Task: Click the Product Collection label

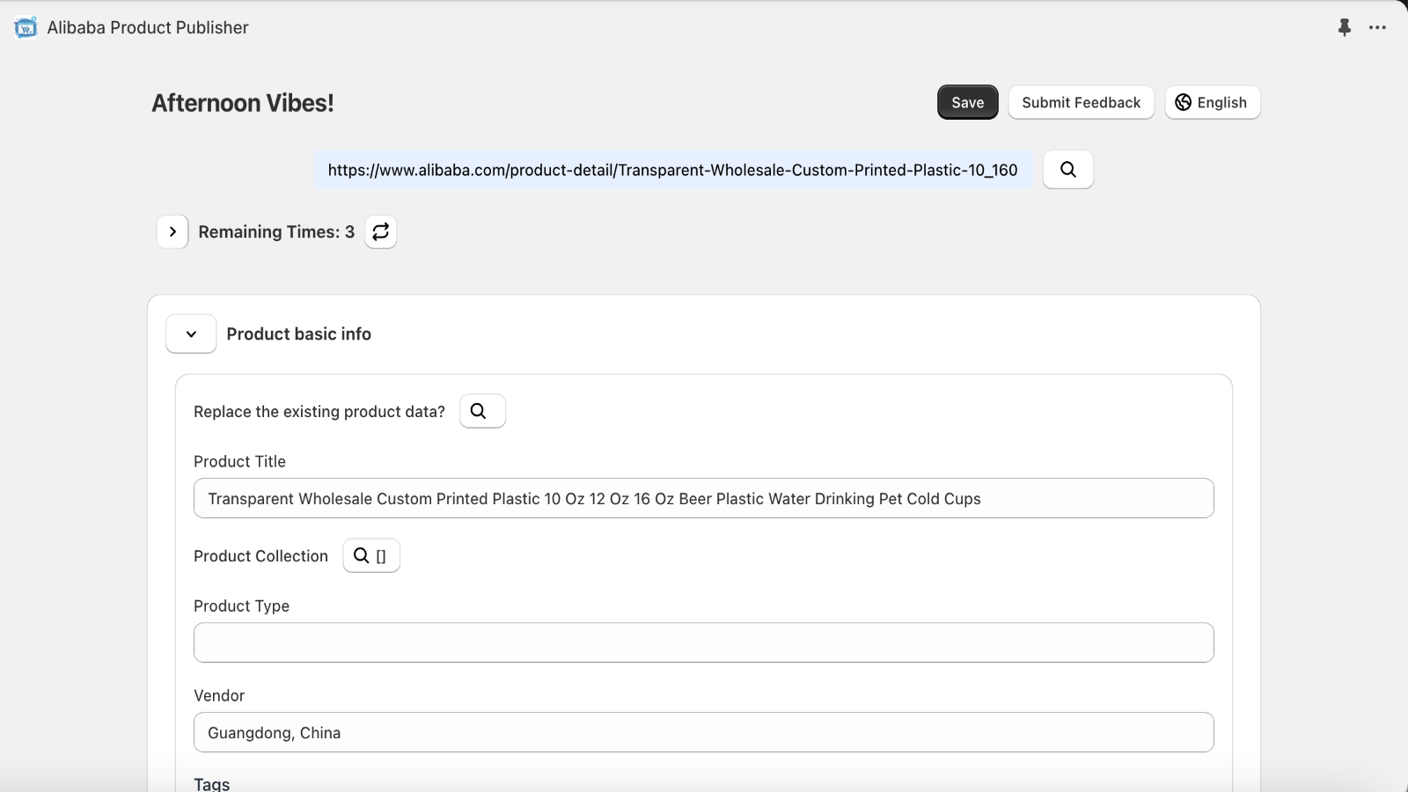Action: tap(260, 555)
